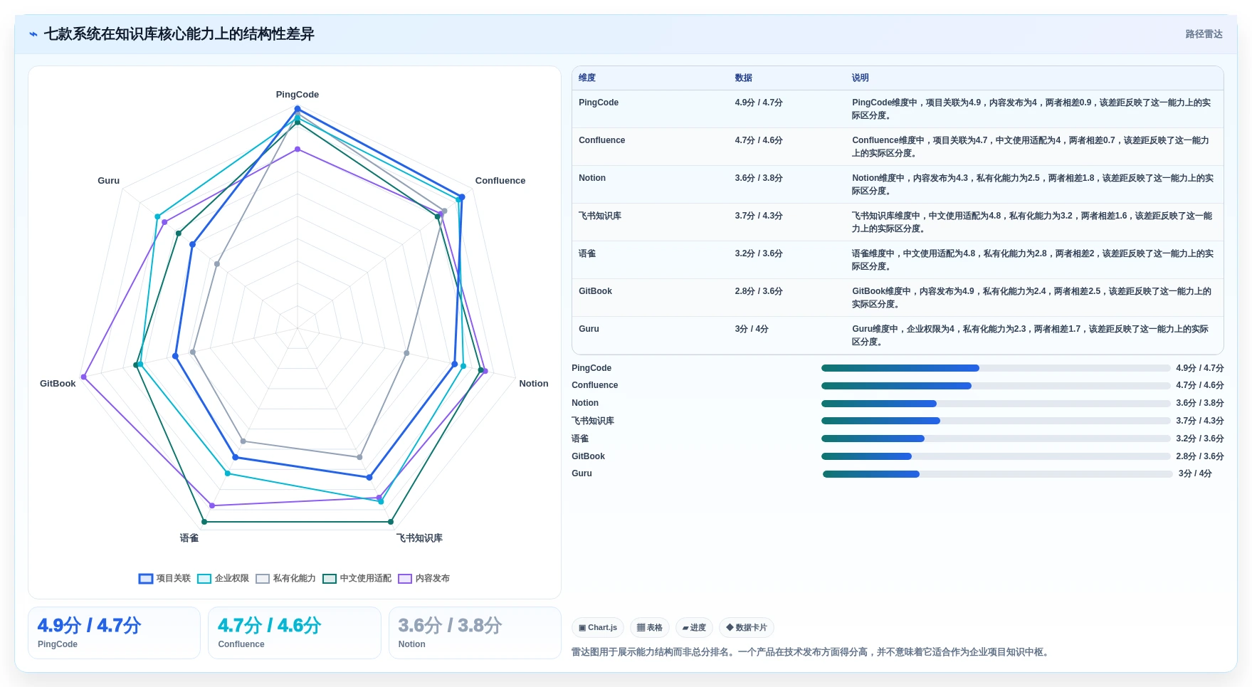Click the table cell 3.7分 / 4.3分
Viewport: 1252px width, 687px height.
(x=759, y=216)
